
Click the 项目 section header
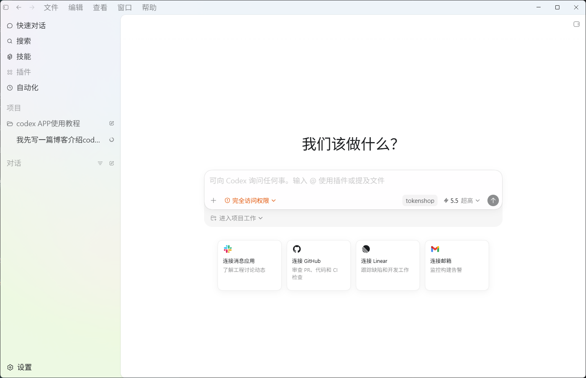14,108
